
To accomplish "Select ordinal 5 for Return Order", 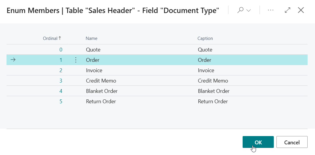I will coord(61,101).
